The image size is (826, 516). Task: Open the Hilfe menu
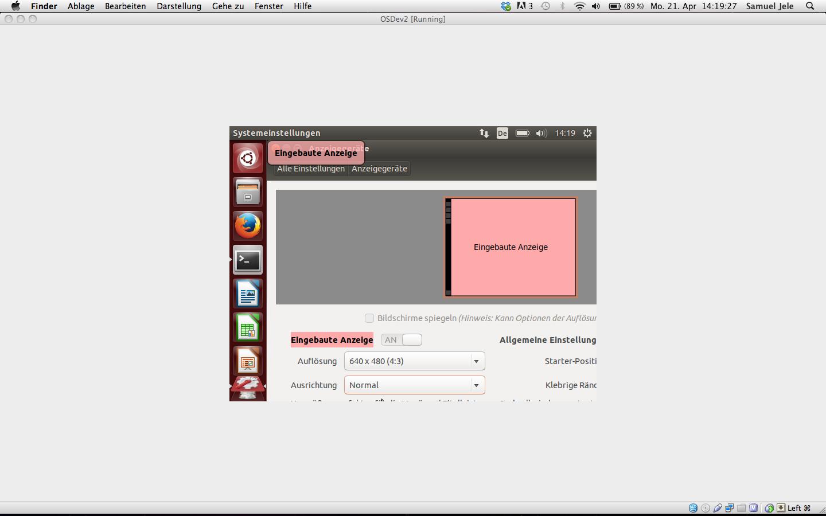pyautogui.click(x=303, y=6)
